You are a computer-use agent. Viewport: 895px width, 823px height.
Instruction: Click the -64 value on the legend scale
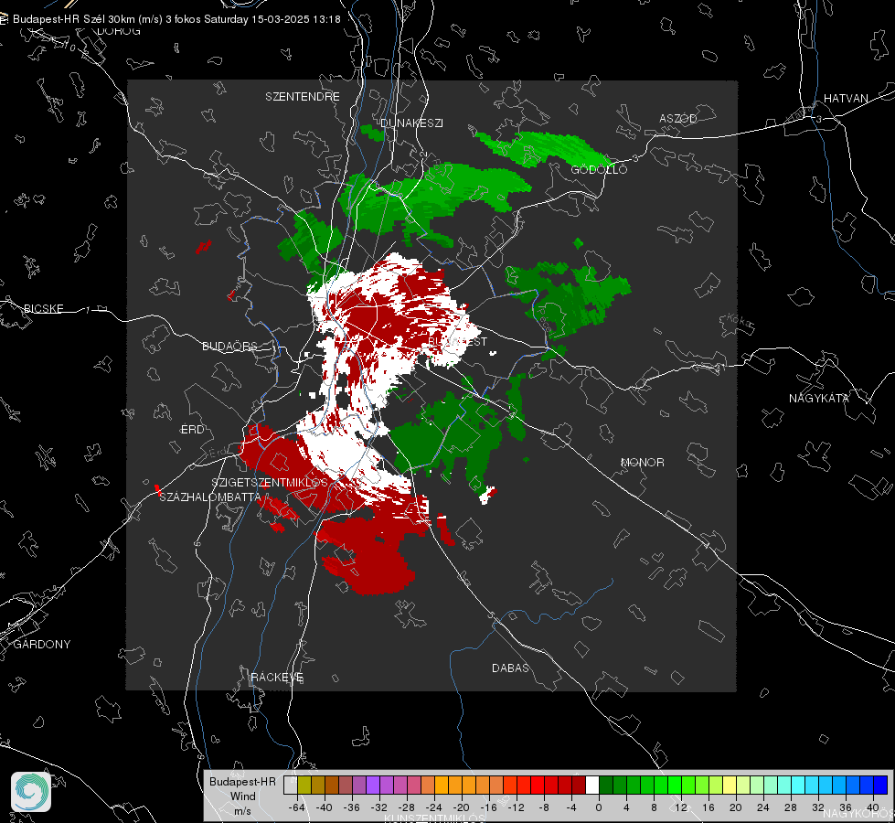(x=297, y=807)
